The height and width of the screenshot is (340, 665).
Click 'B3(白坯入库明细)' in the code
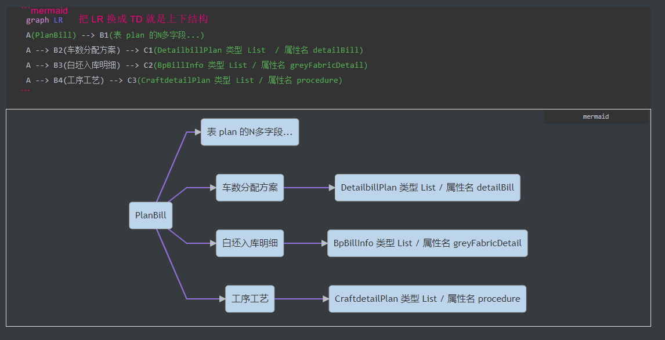87,65
